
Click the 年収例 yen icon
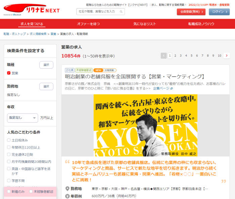pyautogui.click(x=67, y=196)
